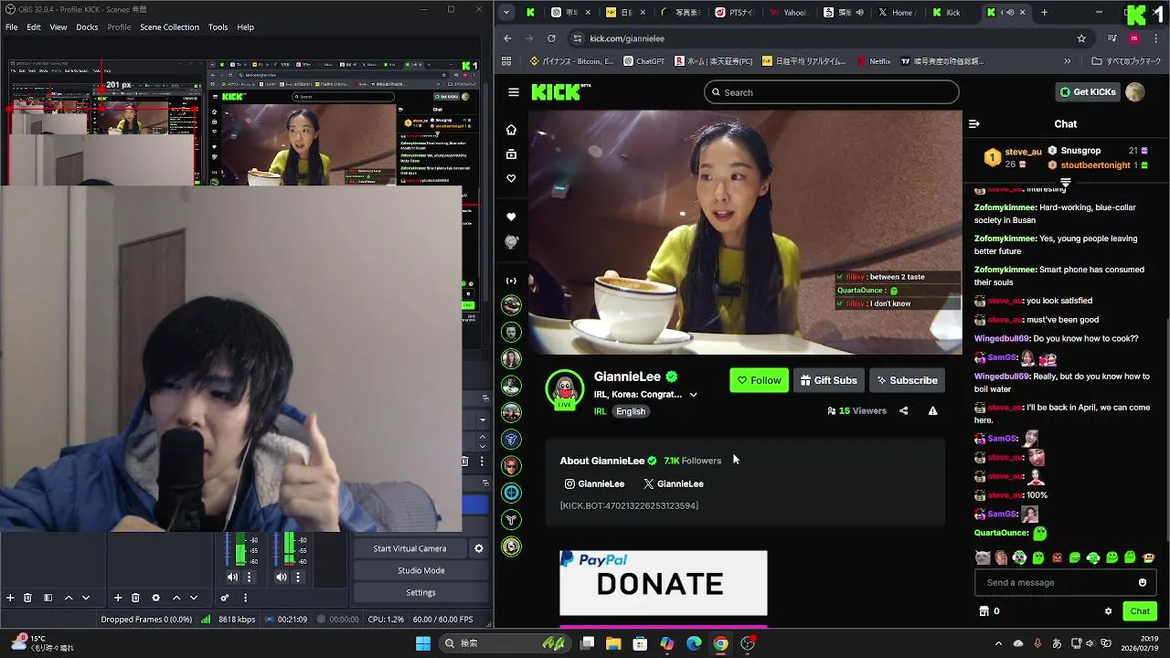The image size is (1170, 658).
Task: Open OBS Edit menu
Action: (34, 27)
